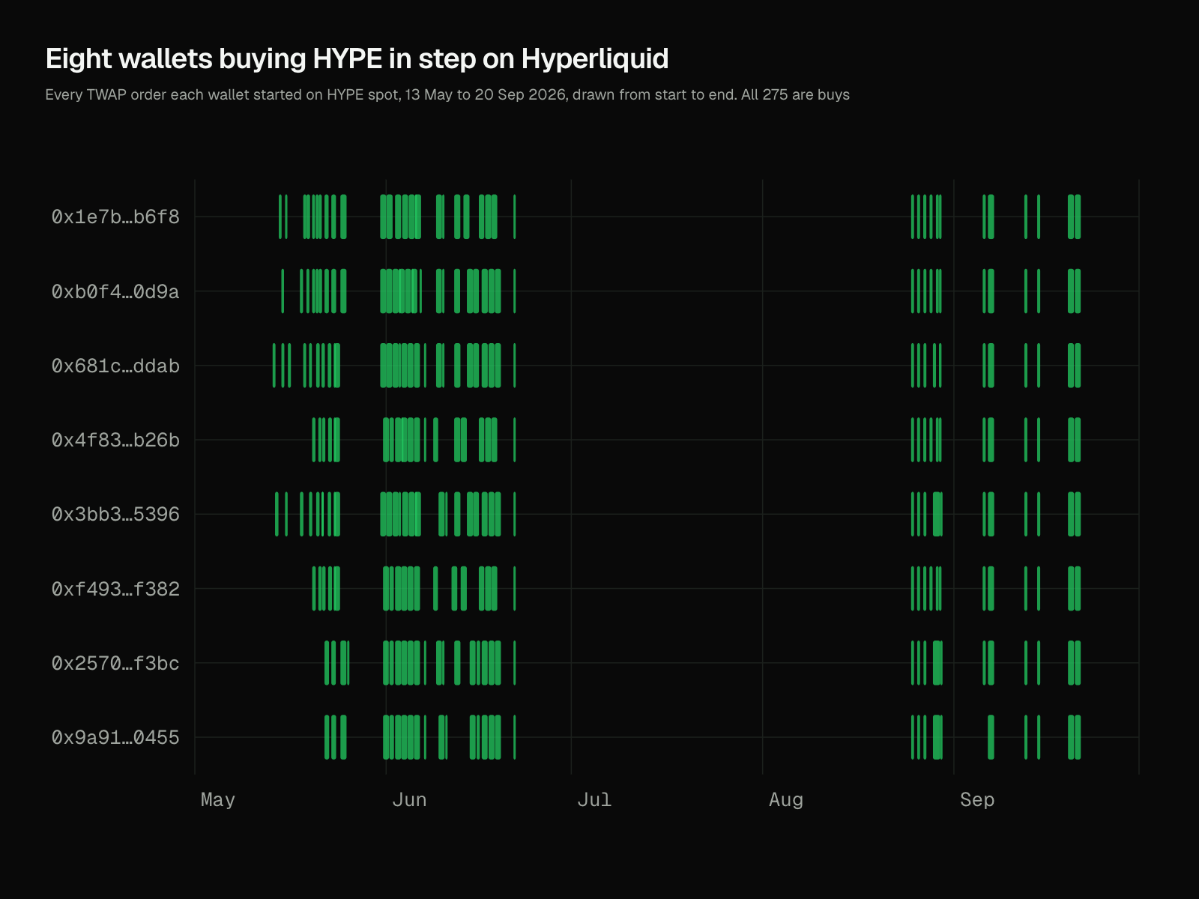Click wallet label 0x1e7b…b6f8
Viewport: 1199px width, 899px height.
point(115,217)
